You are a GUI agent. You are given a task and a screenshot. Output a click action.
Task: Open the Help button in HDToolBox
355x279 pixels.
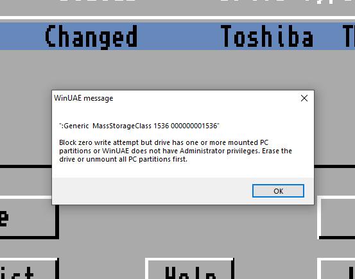(190, 269)
